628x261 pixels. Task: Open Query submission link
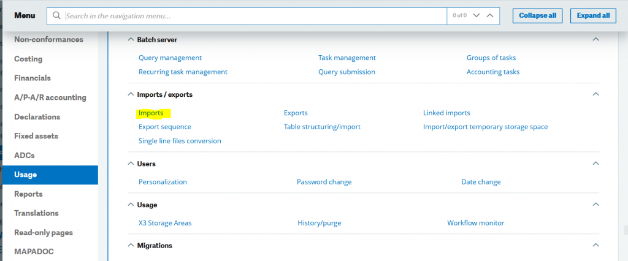click(347, 72)
